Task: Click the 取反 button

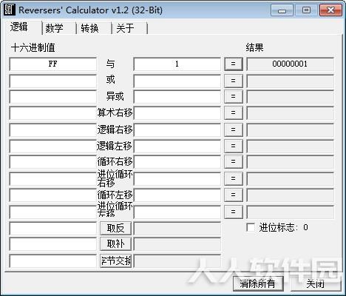Action: coord(115,228)
